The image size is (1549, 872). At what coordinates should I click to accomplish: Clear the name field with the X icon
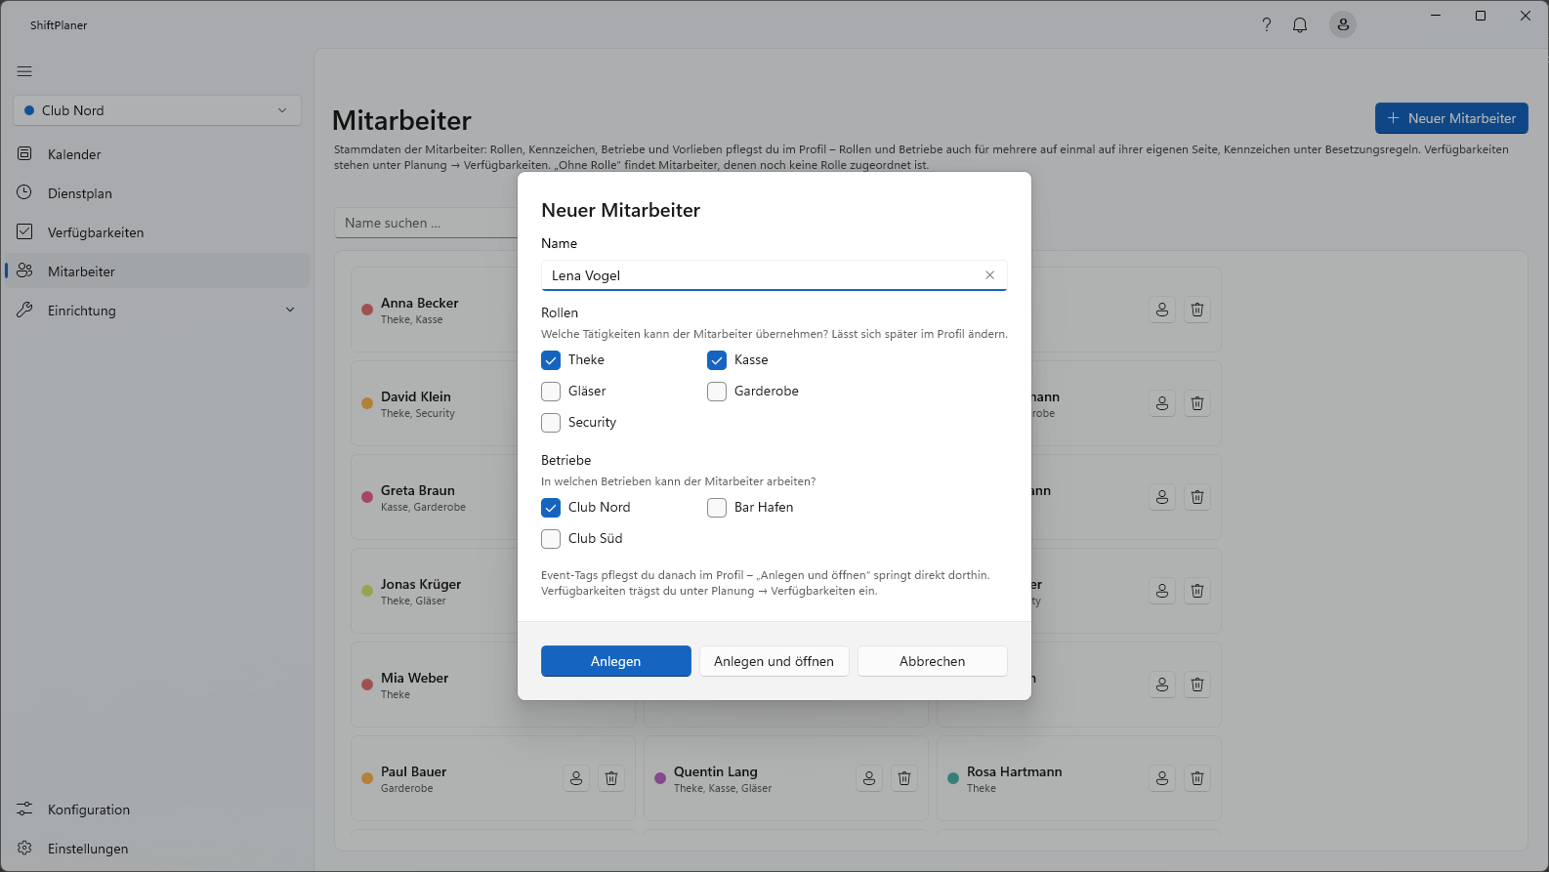tap(989, 275)
